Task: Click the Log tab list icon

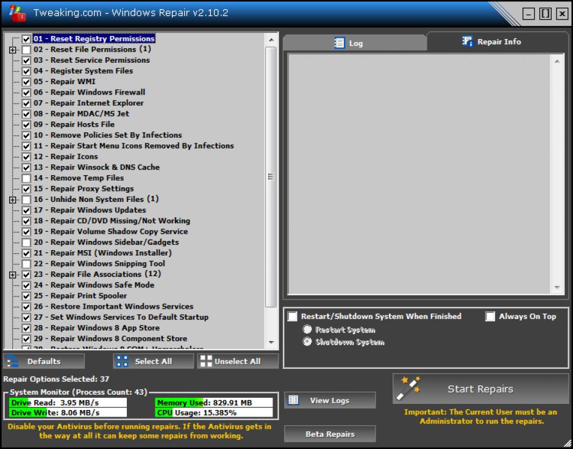Action: tap(340, 43)
